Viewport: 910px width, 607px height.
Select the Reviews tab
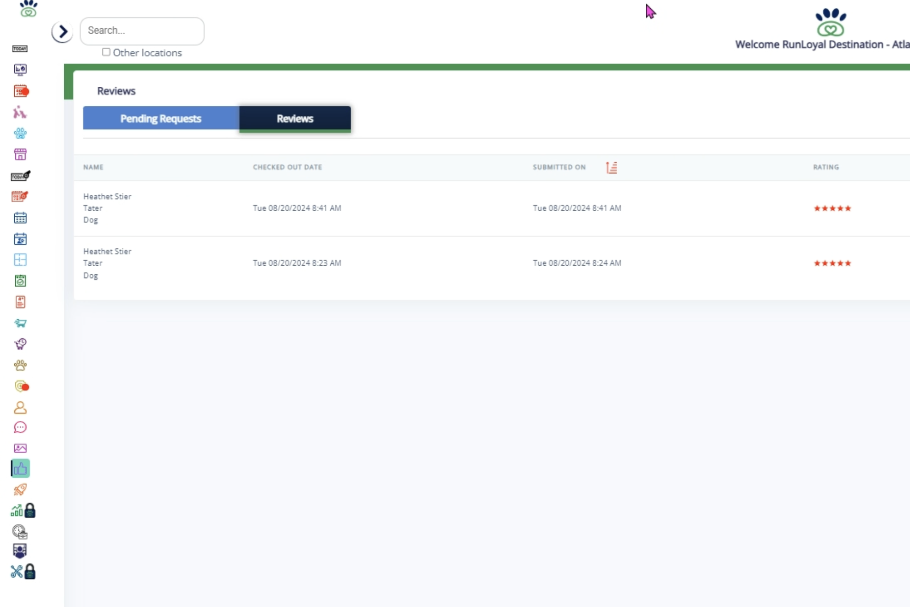pyautogui.click(x=295, y=118)
